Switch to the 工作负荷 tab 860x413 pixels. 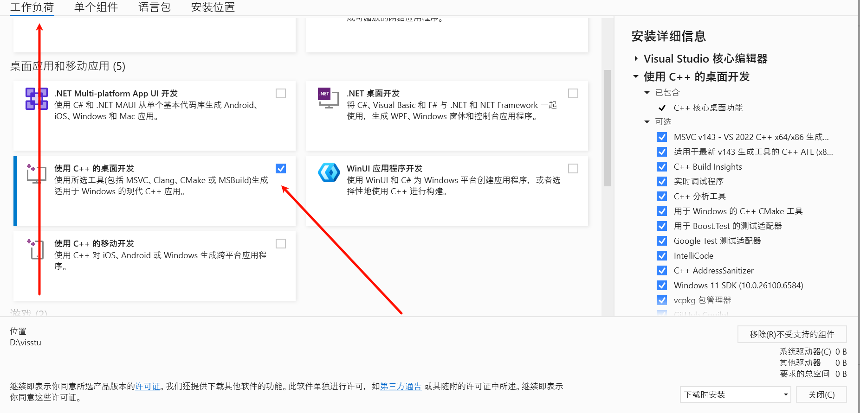(x=32, y=7)
